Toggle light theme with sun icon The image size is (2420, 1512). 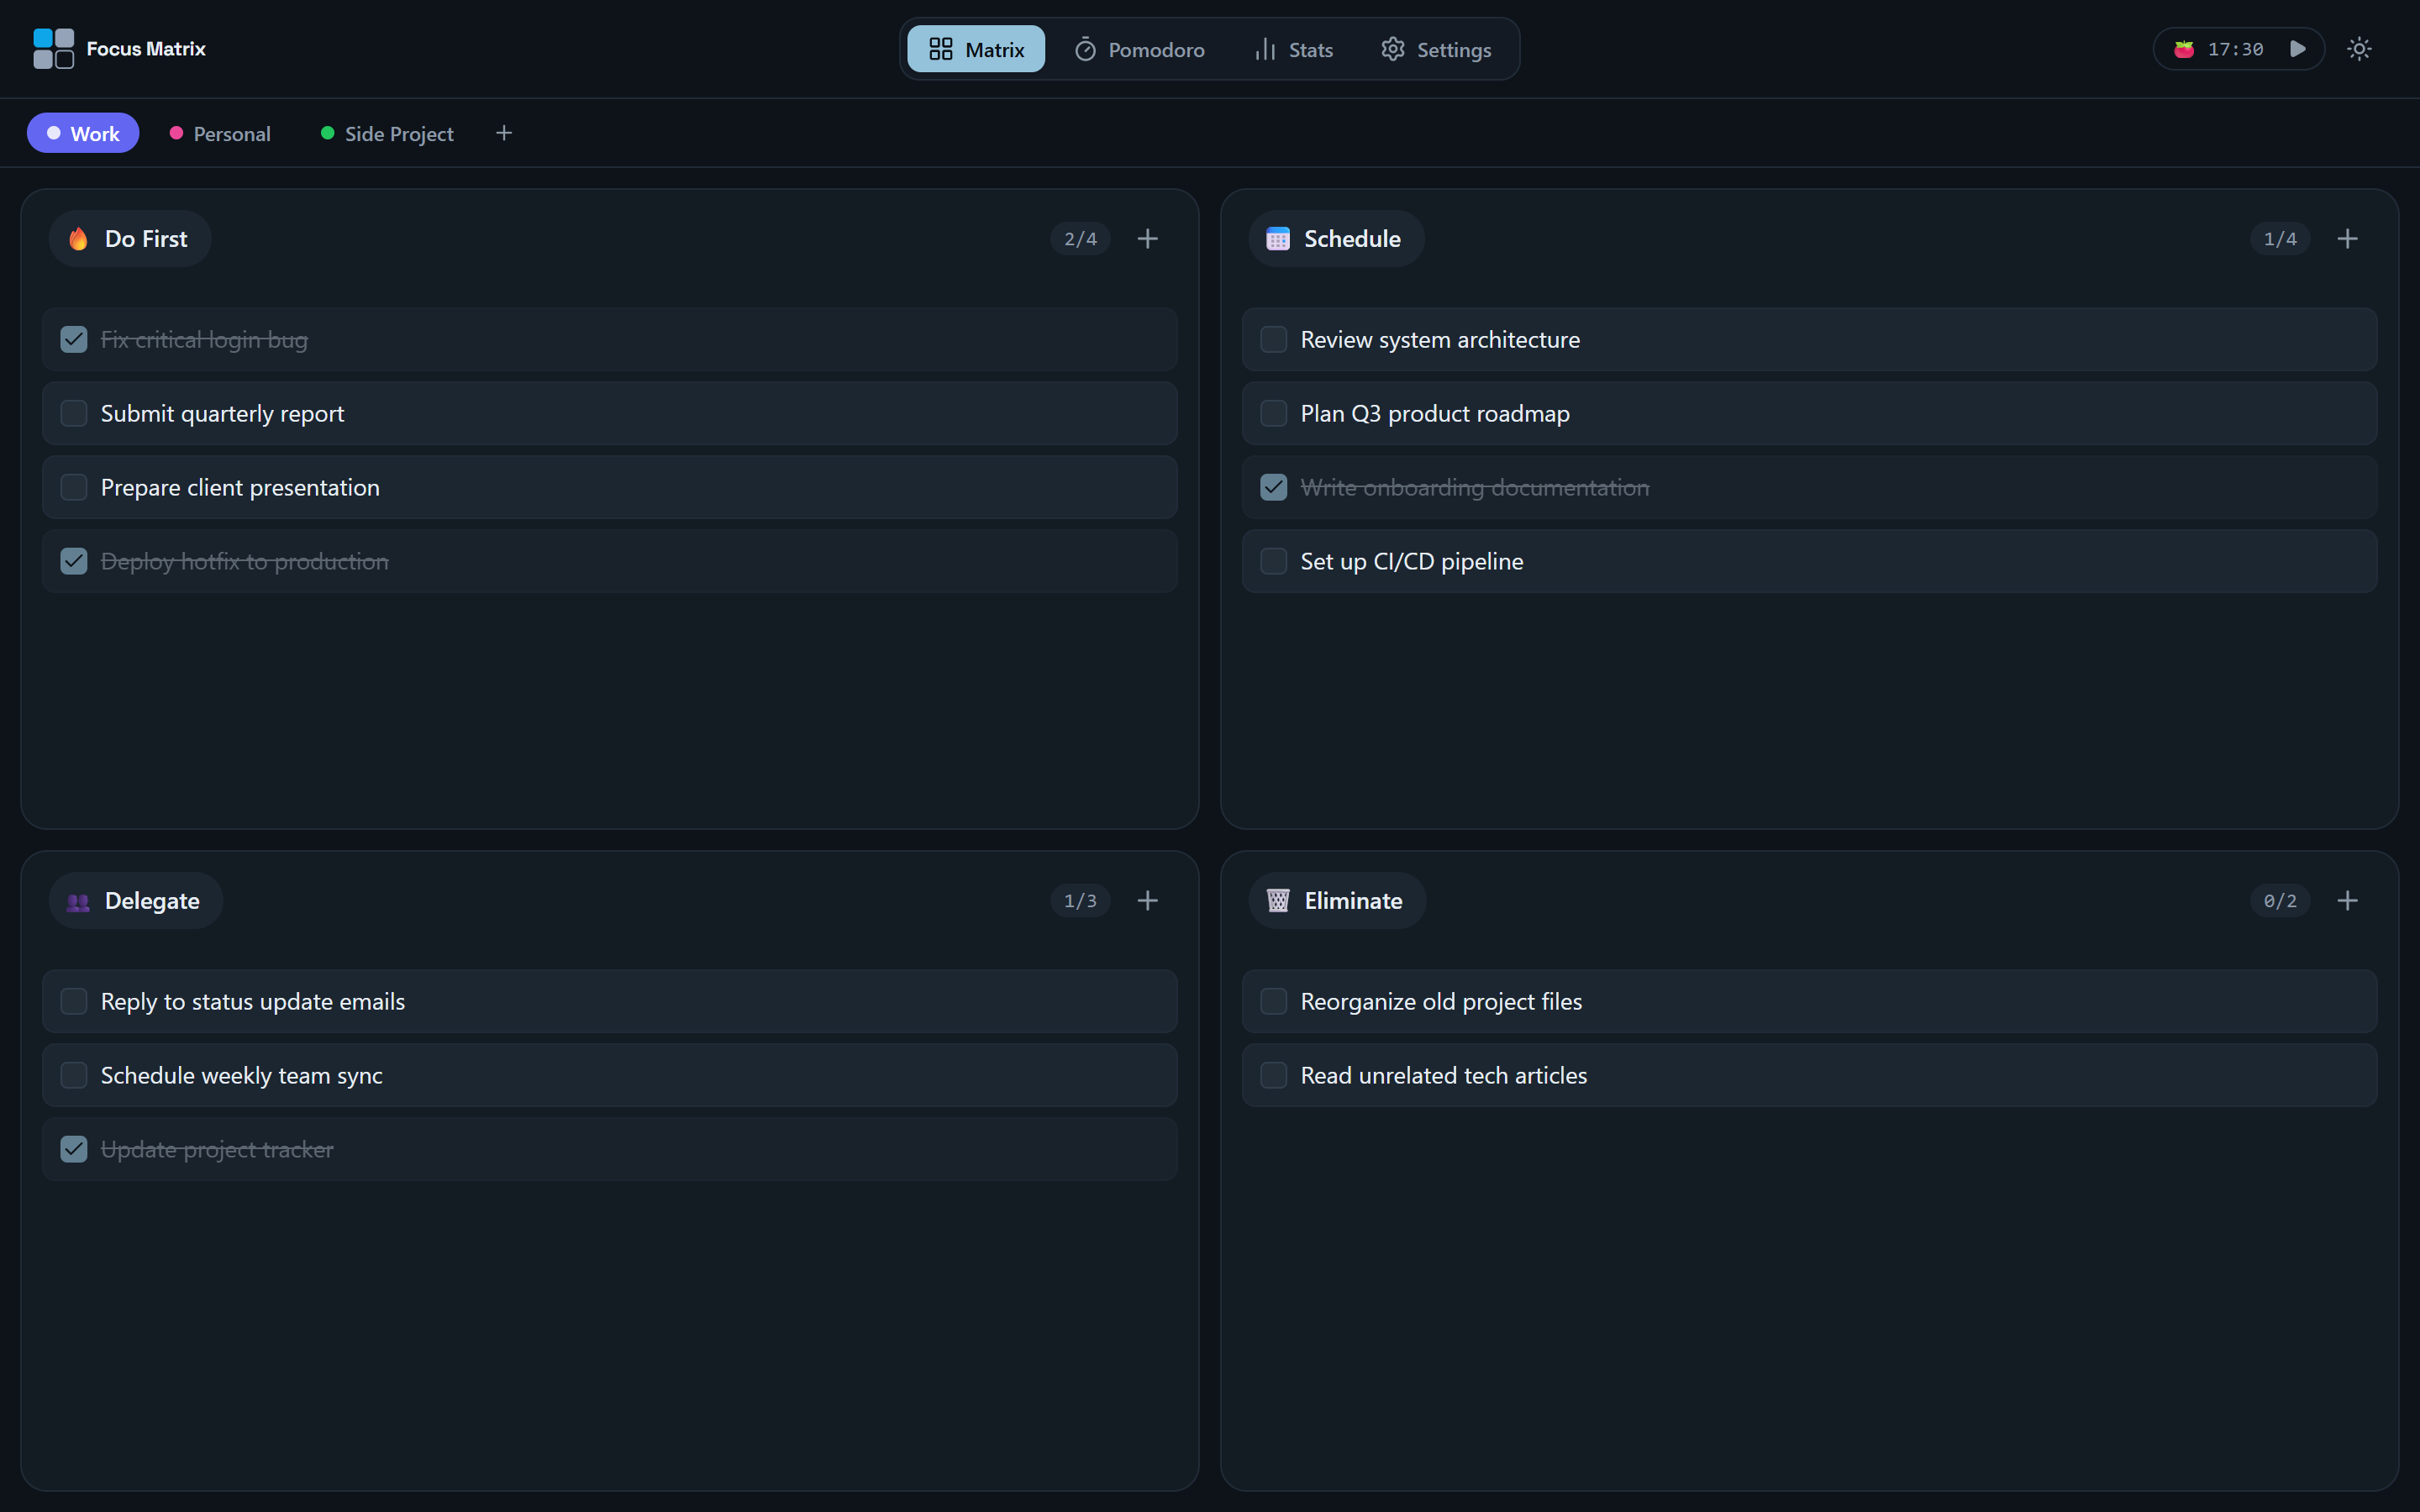coord(2359,49)
